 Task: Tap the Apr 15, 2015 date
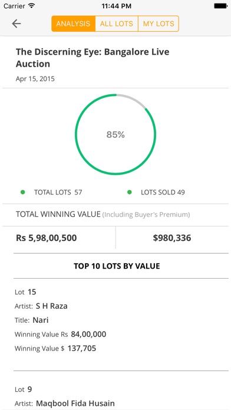(x=35, y=79)
